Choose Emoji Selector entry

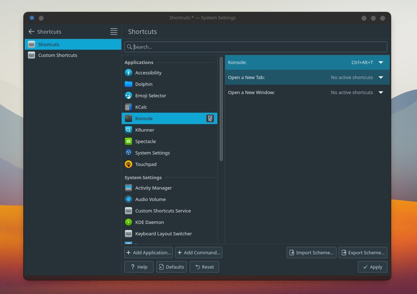coord(169,95)
